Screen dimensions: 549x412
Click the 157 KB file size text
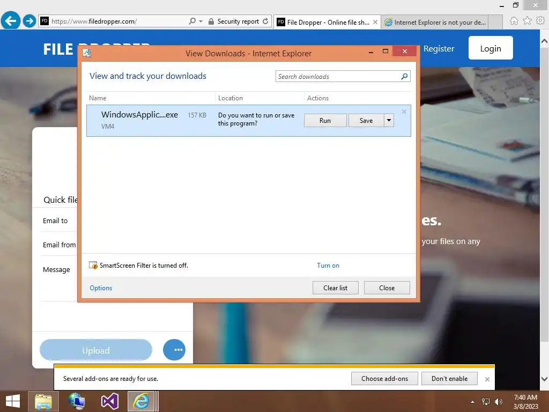point(197,115)
